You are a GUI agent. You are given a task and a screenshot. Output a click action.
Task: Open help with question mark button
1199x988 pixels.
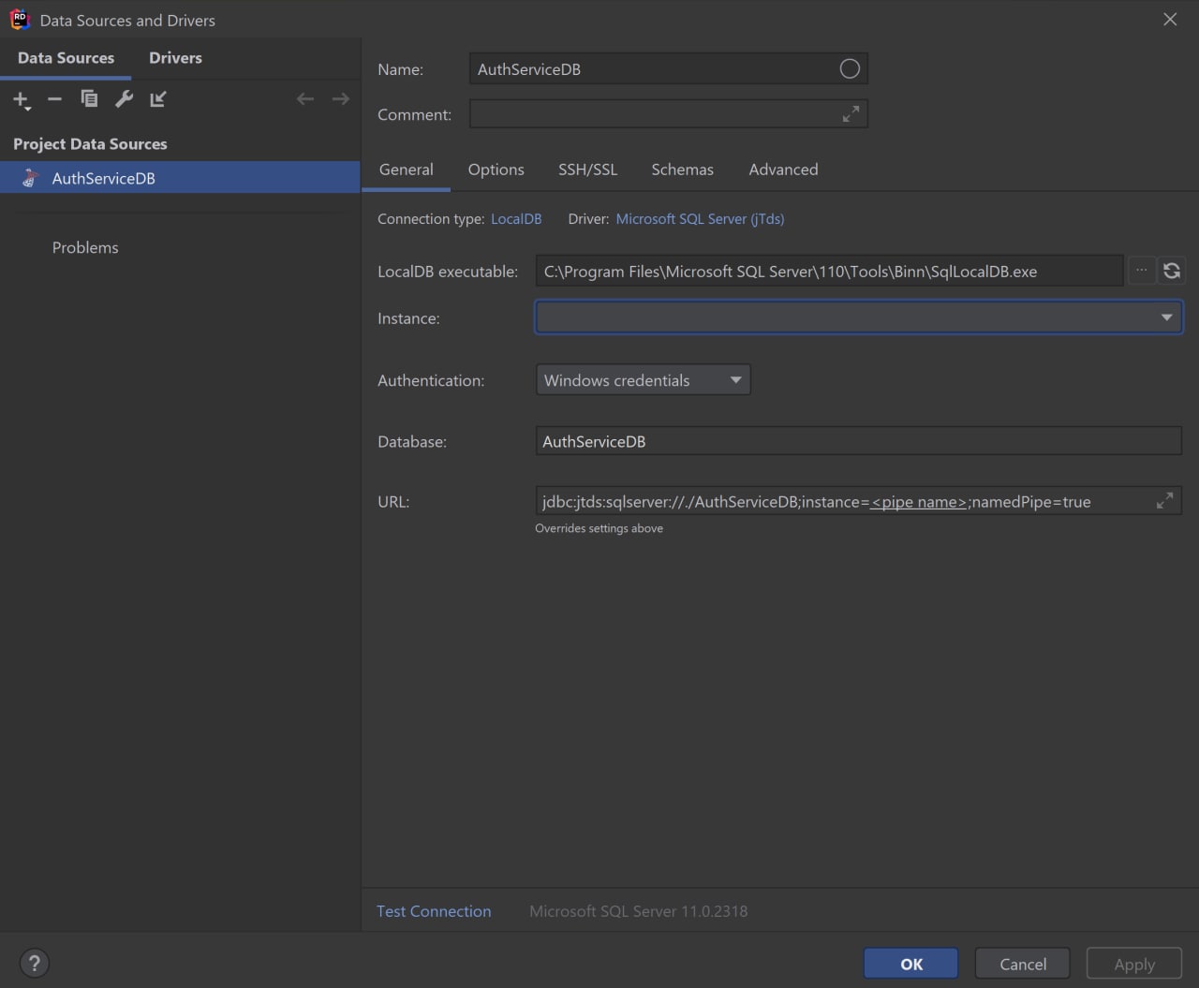click(34, 963)
